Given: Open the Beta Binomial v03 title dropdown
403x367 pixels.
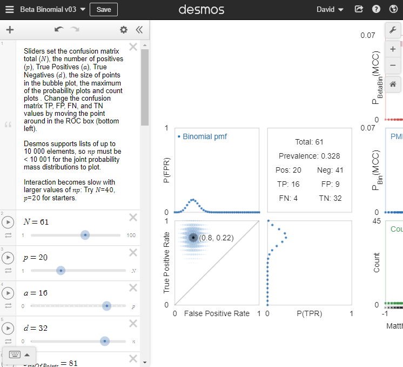Looking at the screenshot, I should (x=53, y=10).
